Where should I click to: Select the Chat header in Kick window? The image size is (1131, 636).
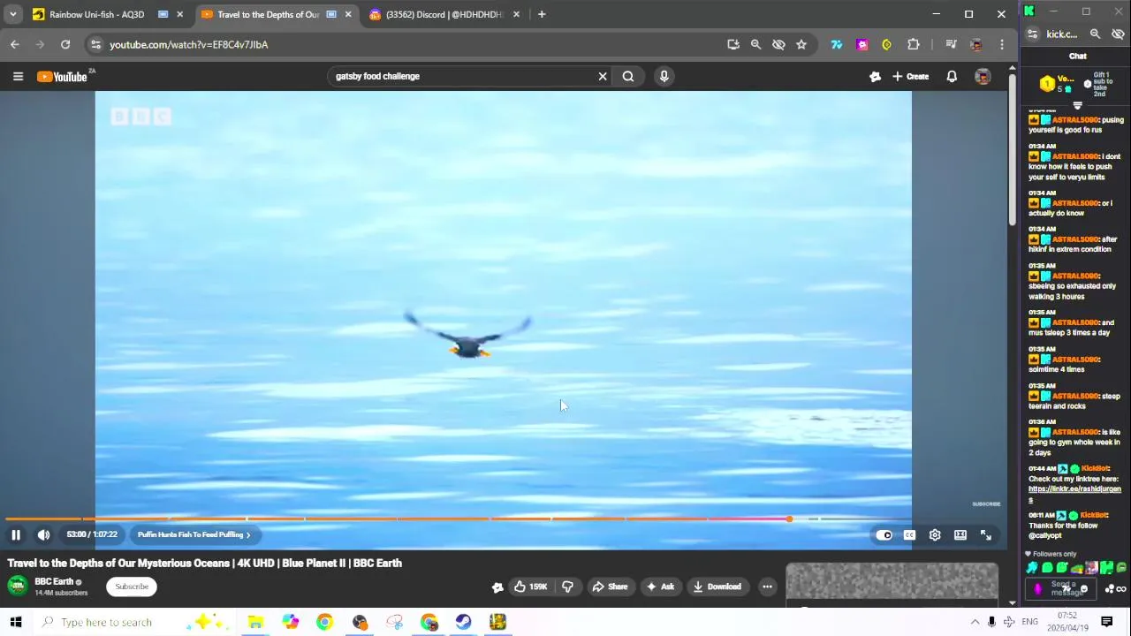pyautogui.click(x=1077, y=57)
